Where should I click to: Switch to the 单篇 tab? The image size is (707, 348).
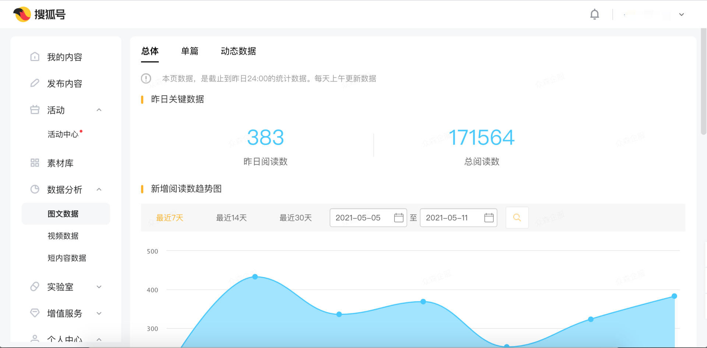[x=190, y=51]
